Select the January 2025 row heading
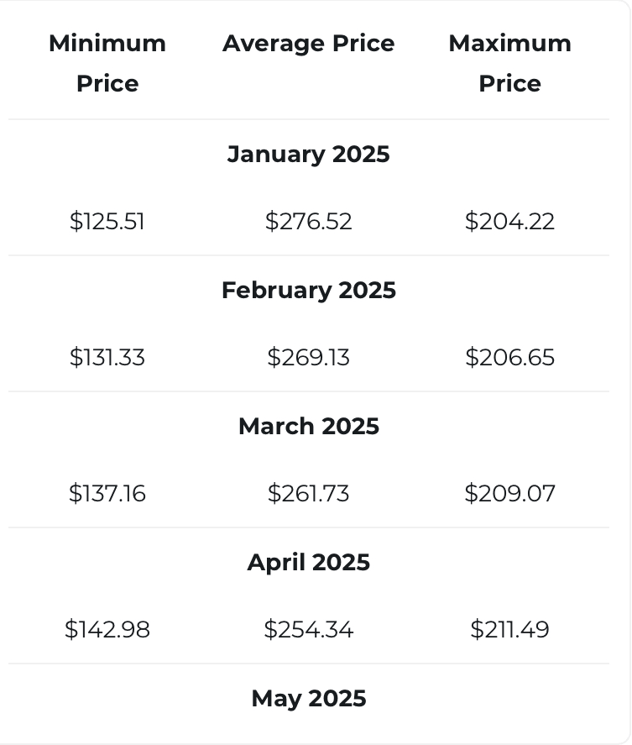The width and height of the screenshot is (632, 745). pyautogui.click(x=309, y=154)
